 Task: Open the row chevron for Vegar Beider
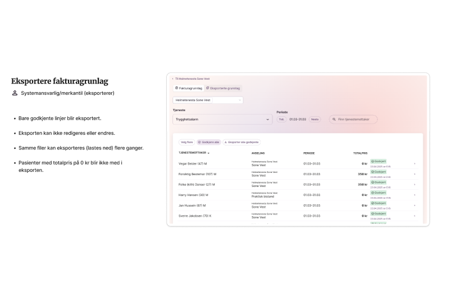tap(415, 163)
